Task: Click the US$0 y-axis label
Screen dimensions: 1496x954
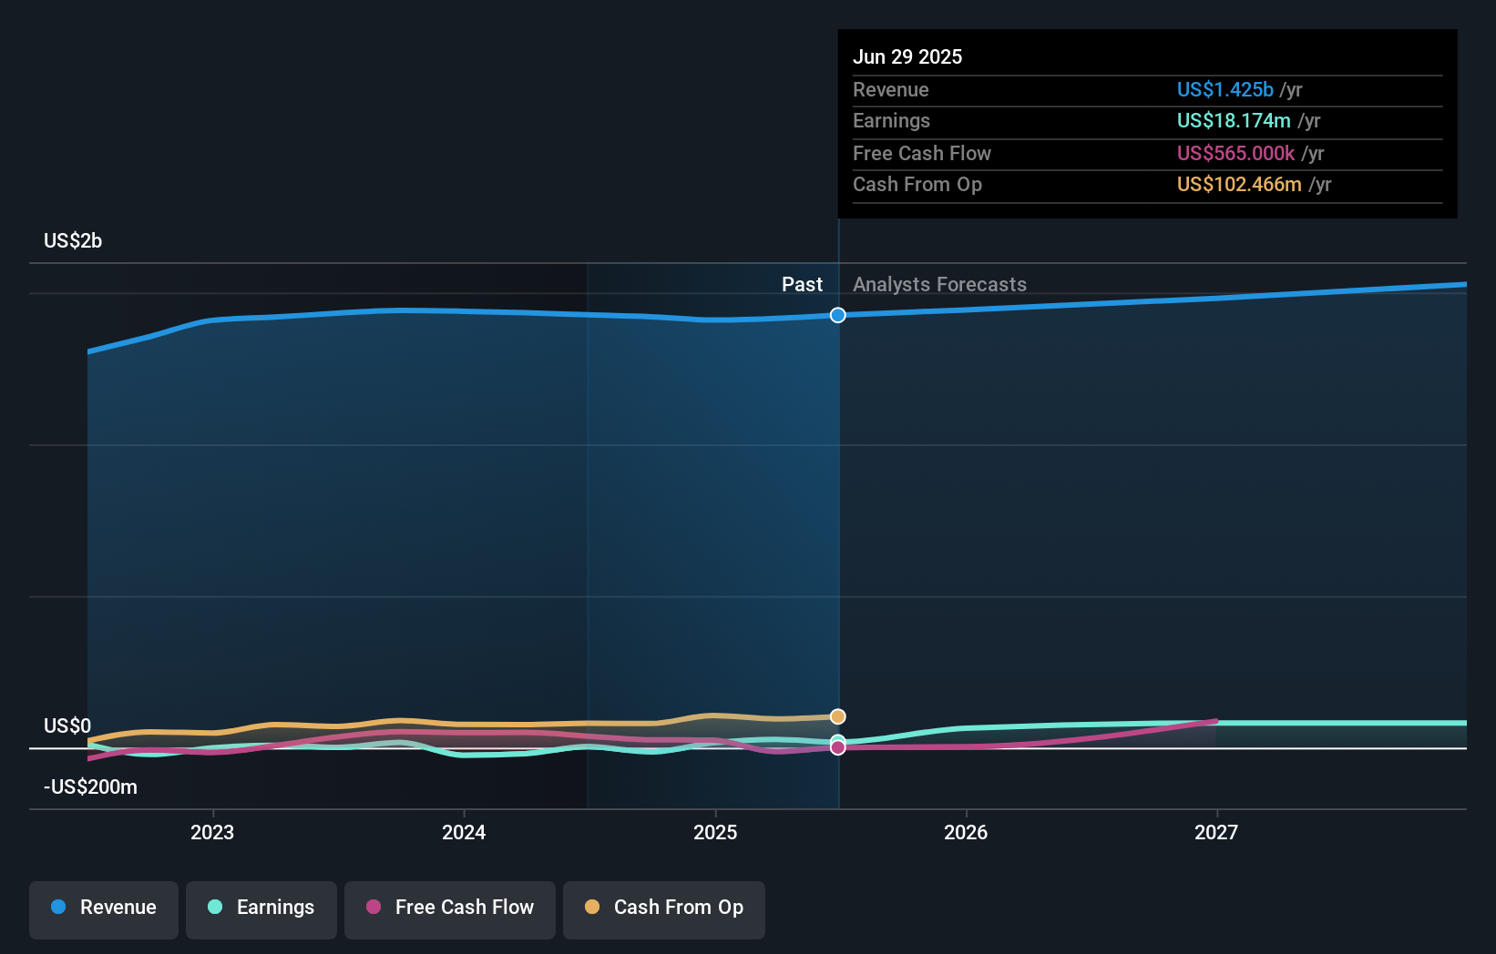Action: 67,726
